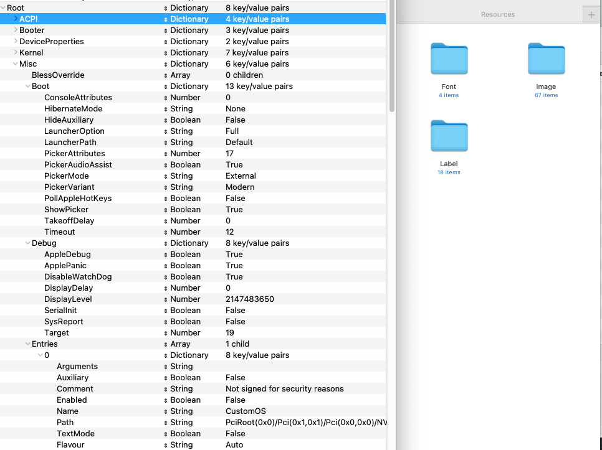This screenshot has width=602, height=450.
Task: Open type dropdown for ACPI row
Action: click(x=166, y=19)
